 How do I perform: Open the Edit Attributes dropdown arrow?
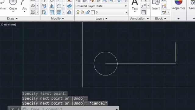(168, 12)
